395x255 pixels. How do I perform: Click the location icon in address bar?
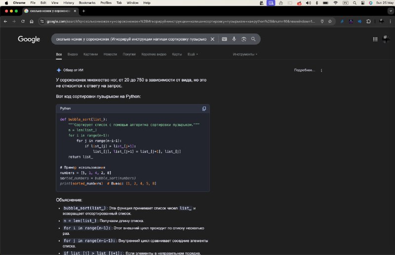(322, 21)
